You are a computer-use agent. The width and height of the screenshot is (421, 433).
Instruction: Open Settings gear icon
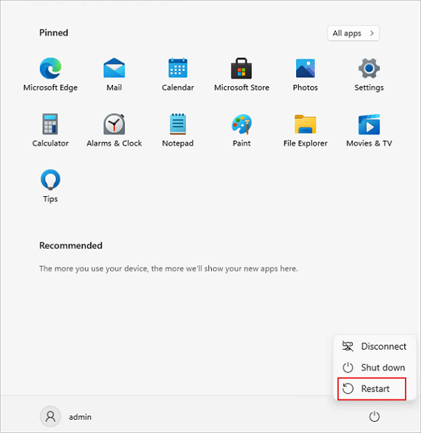tap(369, 69)
